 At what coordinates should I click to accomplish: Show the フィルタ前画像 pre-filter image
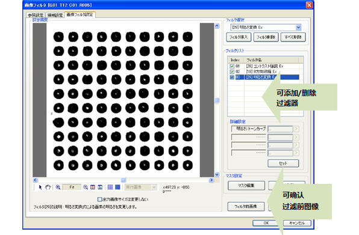(x=246, y=207)
